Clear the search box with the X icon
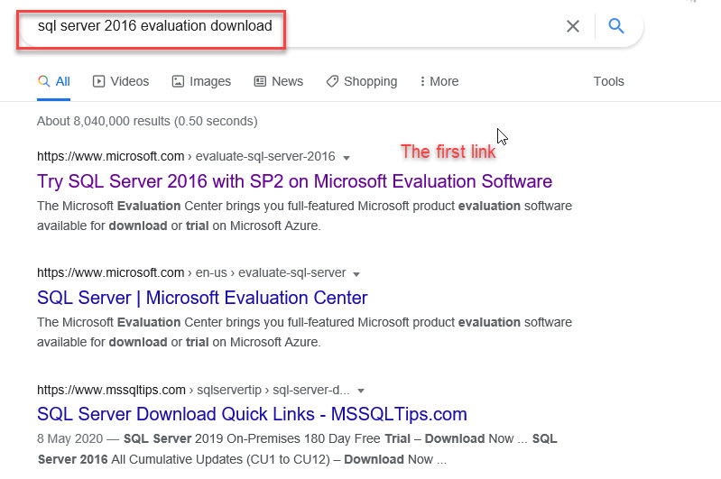The width and height of the screenshot is (721, 479). pos(572,26)
